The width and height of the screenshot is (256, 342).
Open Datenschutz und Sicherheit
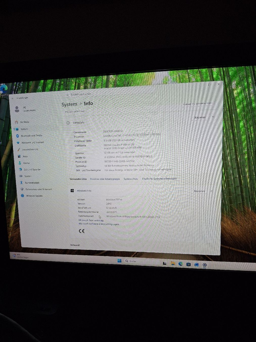pos(39,189)
